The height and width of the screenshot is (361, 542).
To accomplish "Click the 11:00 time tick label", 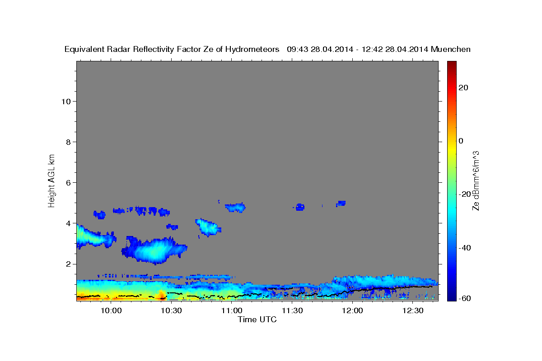I will pos(232,311).
